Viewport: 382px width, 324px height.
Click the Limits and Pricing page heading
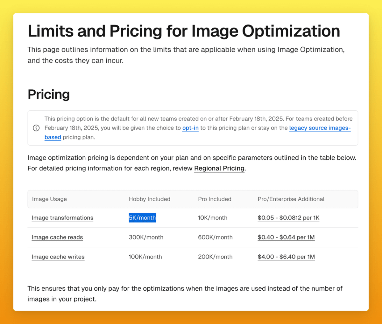(184, 31)
